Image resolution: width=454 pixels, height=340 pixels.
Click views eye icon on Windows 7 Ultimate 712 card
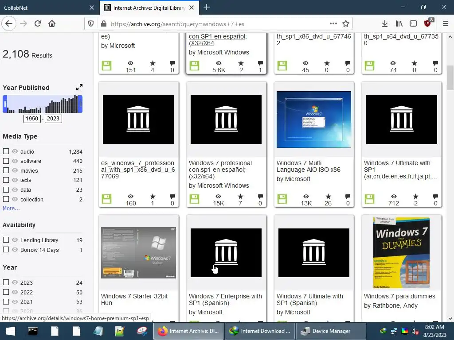tap(394, 197)
